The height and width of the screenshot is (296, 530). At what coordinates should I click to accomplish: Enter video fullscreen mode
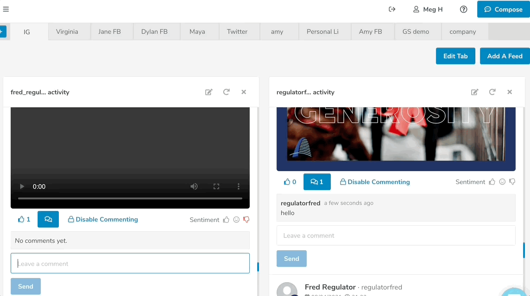pos(216,186)
